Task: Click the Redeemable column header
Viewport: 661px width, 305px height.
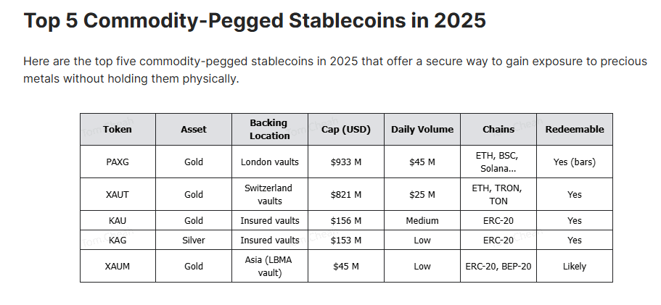Action: coord(574,130)
